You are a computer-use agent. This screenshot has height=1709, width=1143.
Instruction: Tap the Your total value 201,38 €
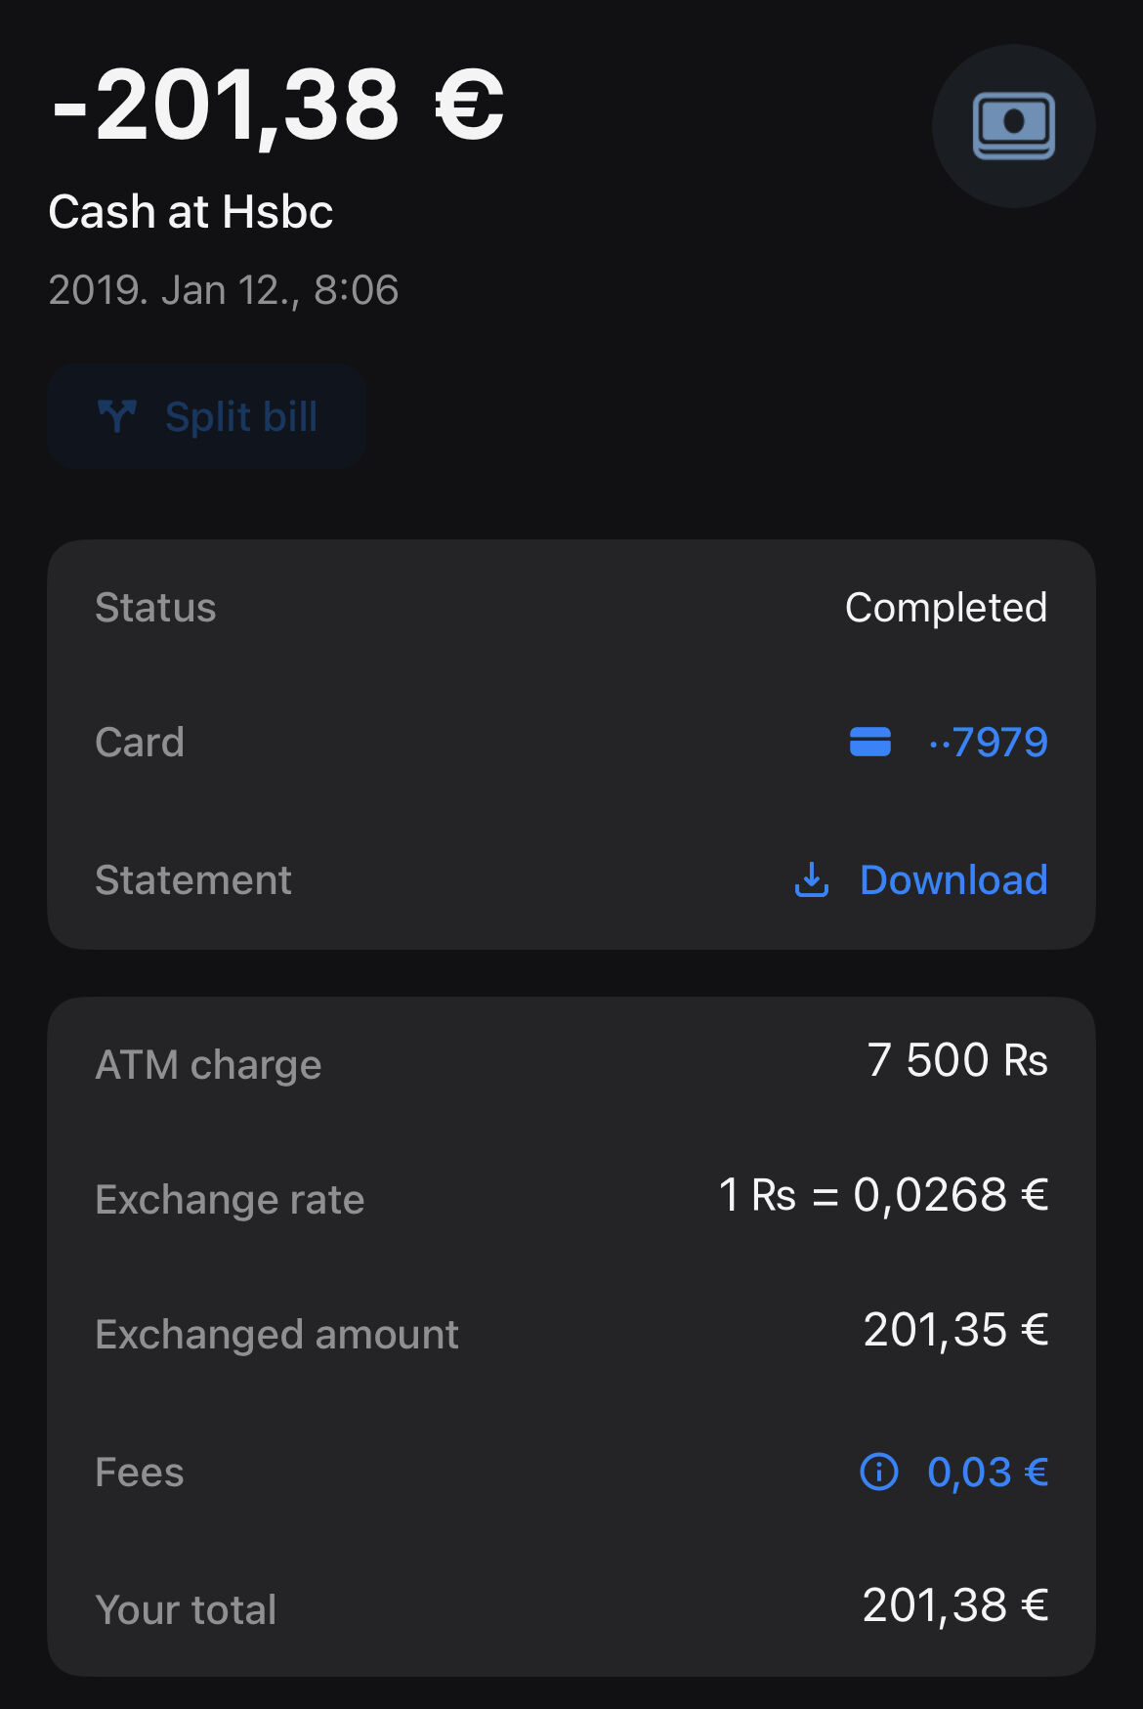click(955, 1605)
